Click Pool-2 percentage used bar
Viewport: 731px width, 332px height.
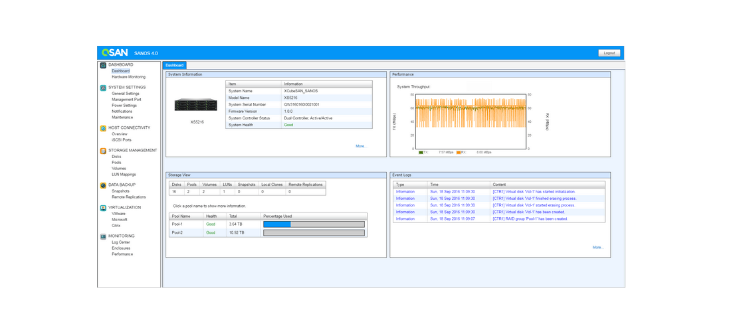point(314,233)
